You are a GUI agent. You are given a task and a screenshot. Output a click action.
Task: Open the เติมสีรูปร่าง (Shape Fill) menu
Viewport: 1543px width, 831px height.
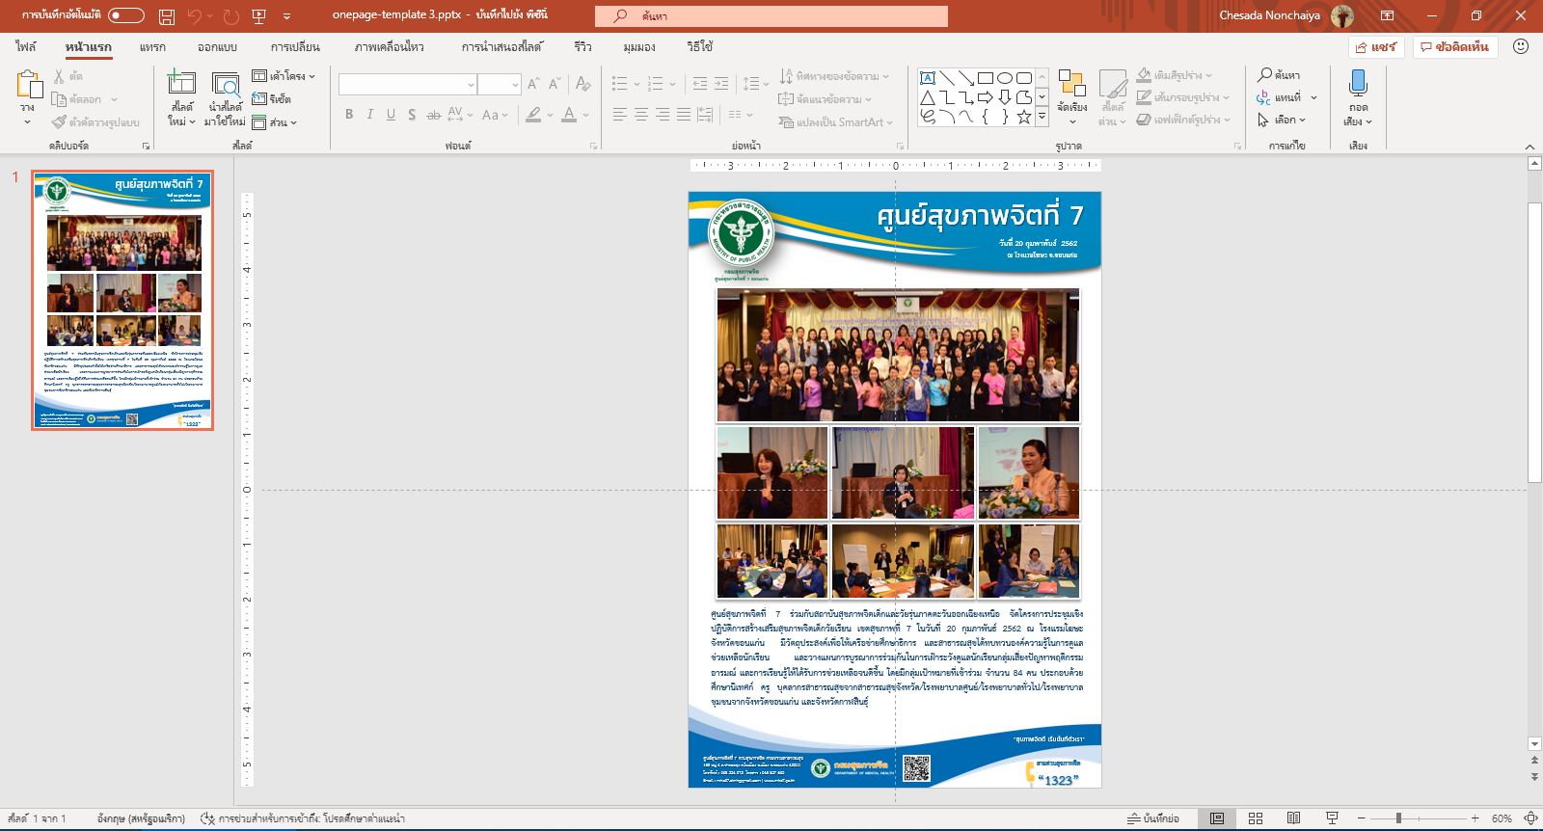click(x=1175, y=75)
